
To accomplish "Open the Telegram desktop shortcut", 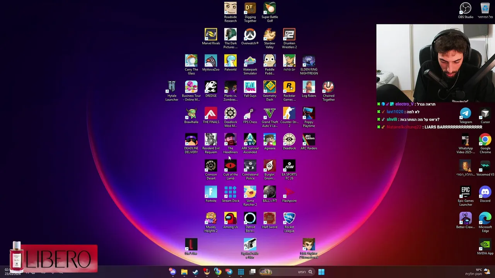I will [x=466, y=115].
